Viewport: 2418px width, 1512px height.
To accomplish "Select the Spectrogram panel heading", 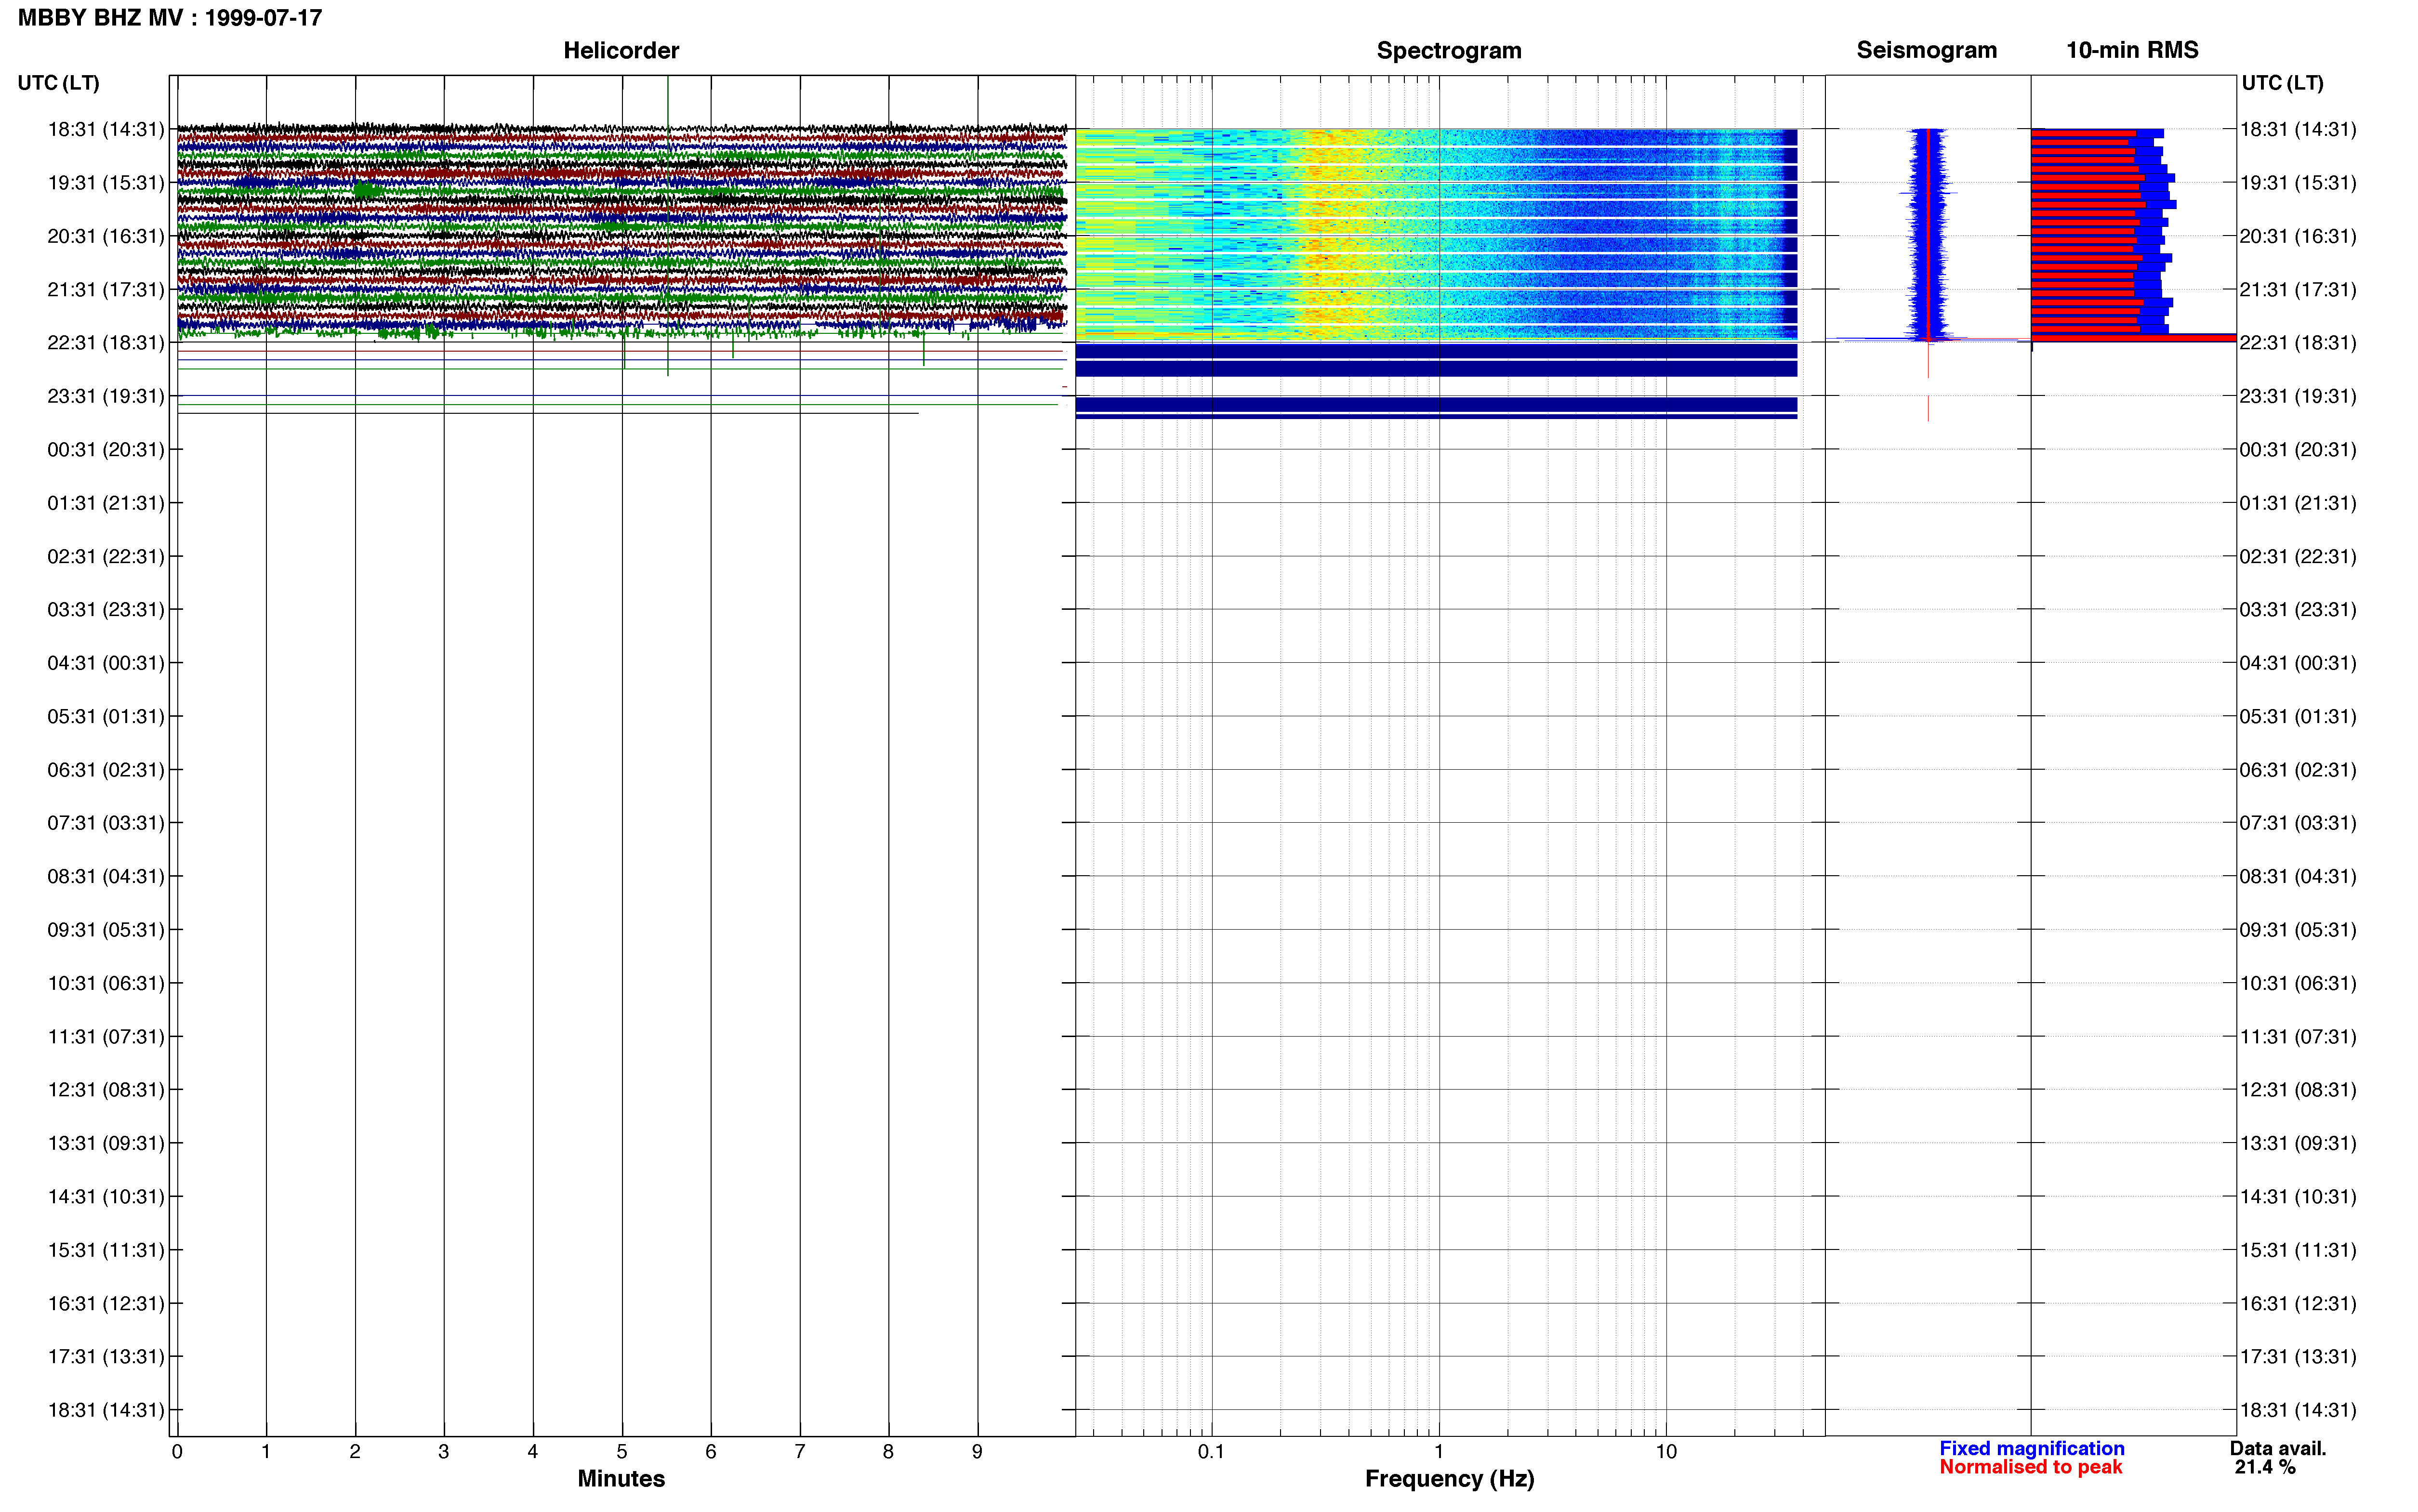I will point(1449,50).
